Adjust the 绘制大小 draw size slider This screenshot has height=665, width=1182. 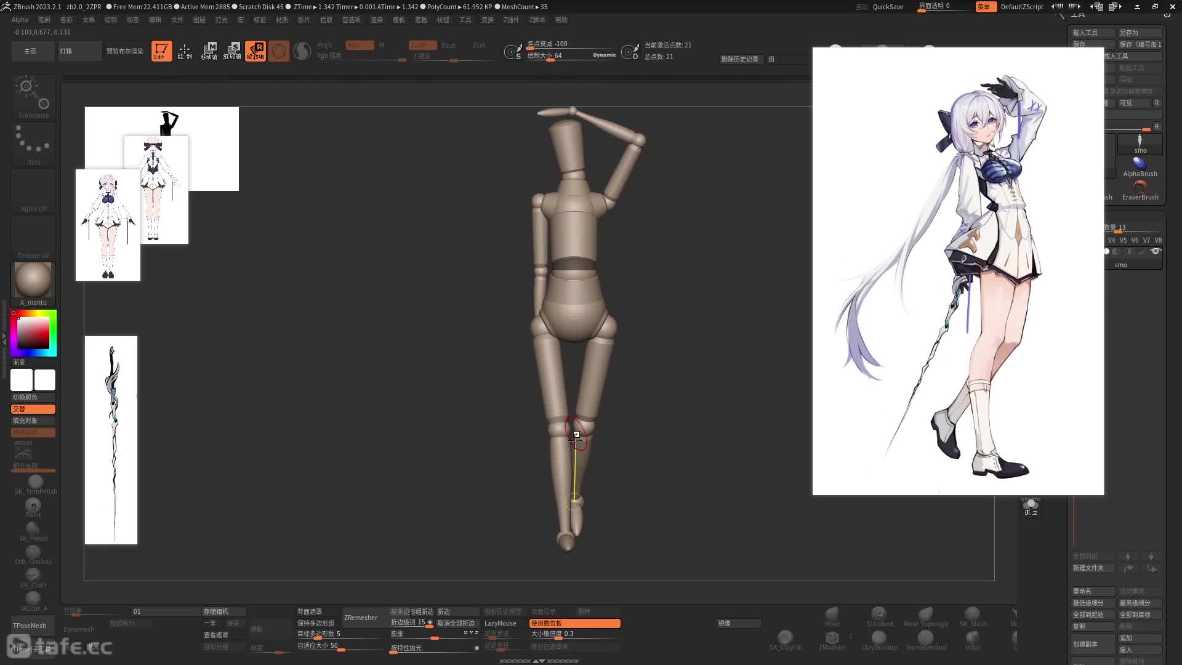coord(571,55)
